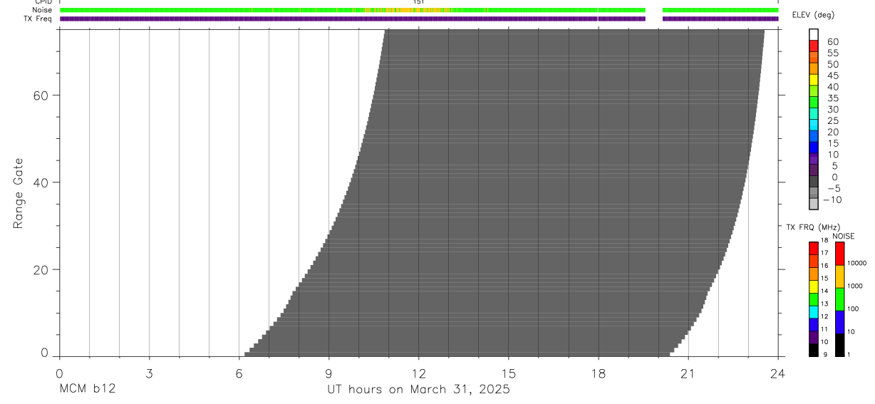Click the '45' label on ELEV scale
875x404 pixels.
tap(833, 76)
